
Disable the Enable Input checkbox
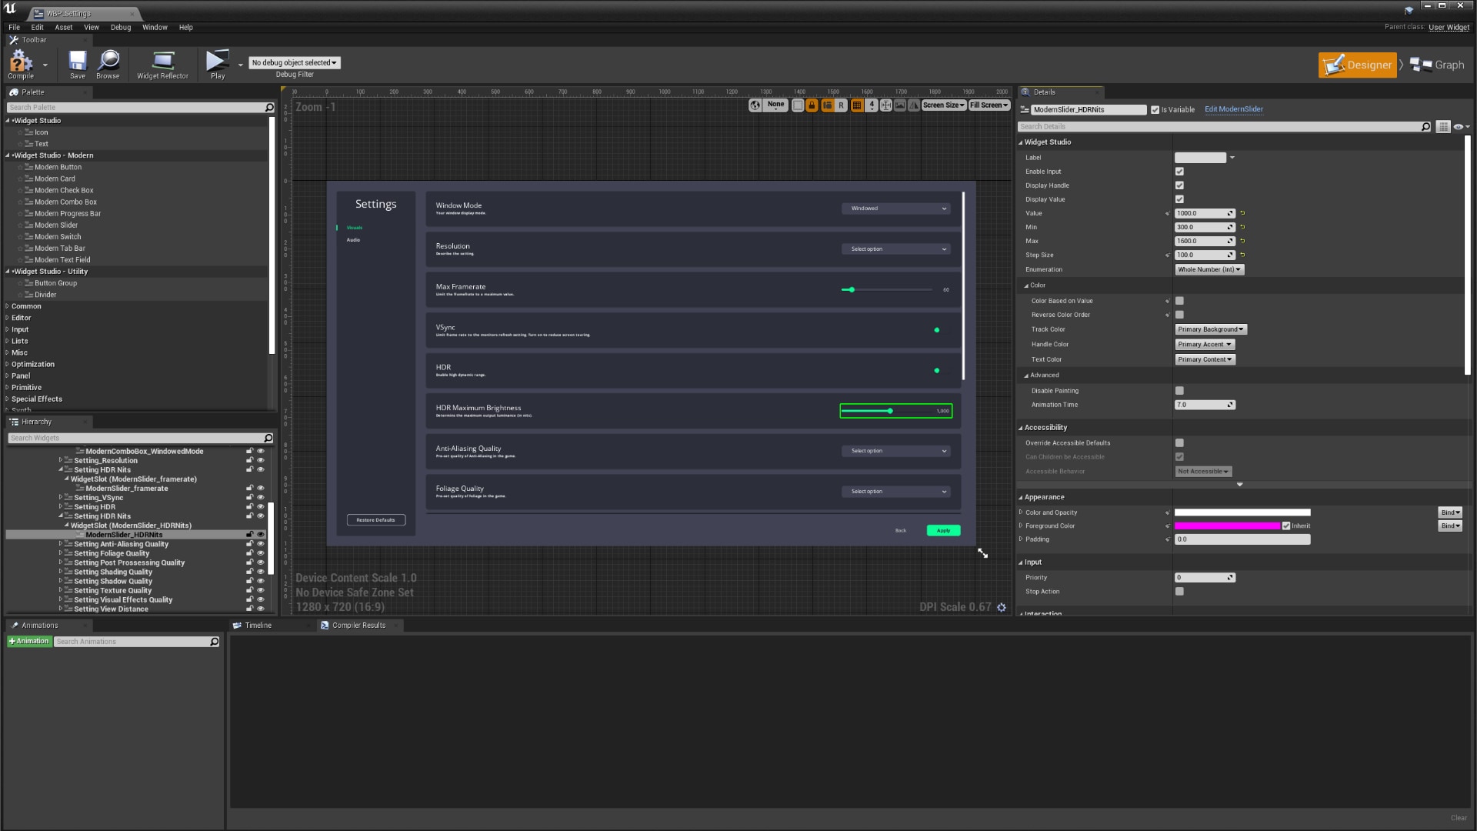pos(1180,172)
